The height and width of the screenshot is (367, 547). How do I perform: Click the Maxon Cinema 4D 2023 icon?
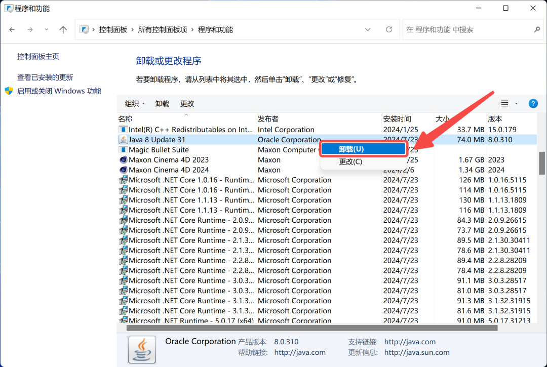click(123, 160)
